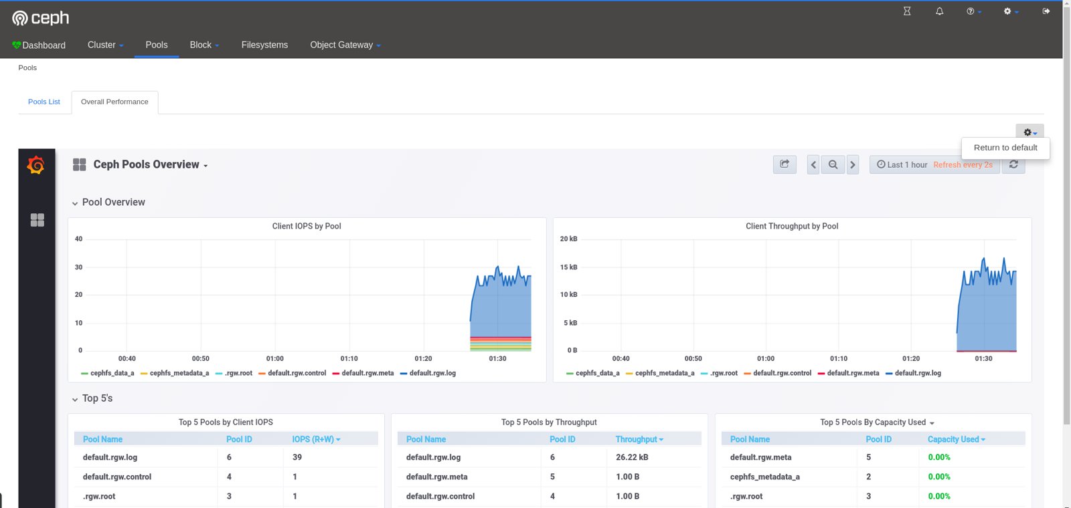The height and width of the screenshot is (508, 1071).
Task: Click the logout icon
Action: click(x=1046, y=11)
